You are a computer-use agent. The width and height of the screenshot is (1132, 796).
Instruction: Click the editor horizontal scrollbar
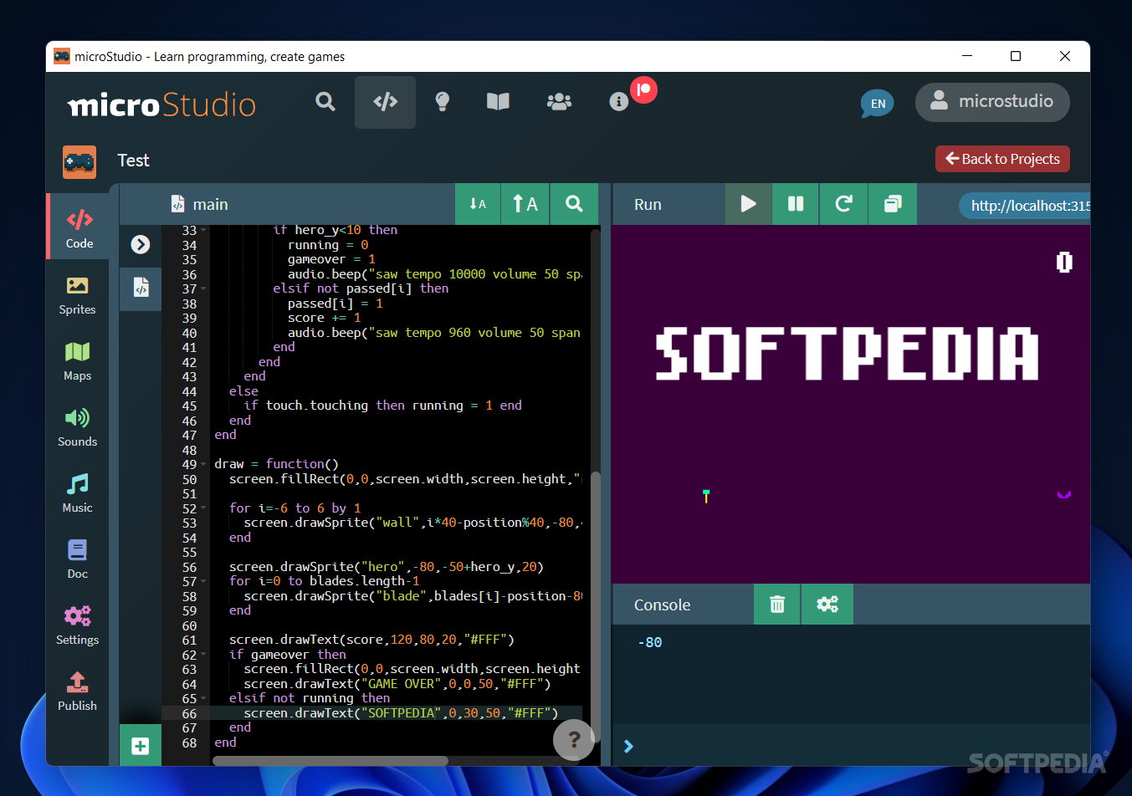[x=330, y=761]
